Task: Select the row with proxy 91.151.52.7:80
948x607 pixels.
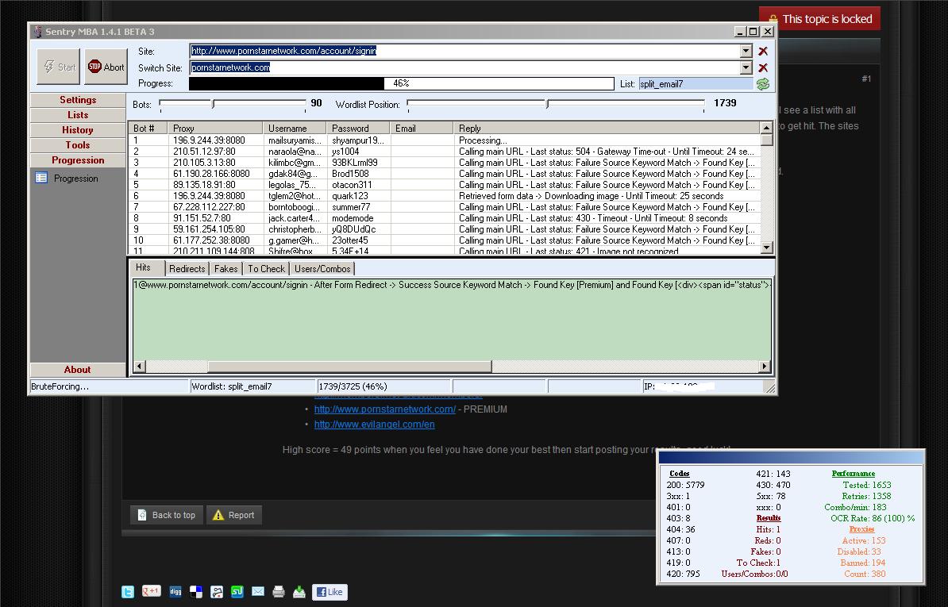Action: coord(445,218)
